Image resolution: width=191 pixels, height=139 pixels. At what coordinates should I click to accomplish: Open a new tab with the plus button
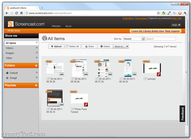[x=42, y=8]
